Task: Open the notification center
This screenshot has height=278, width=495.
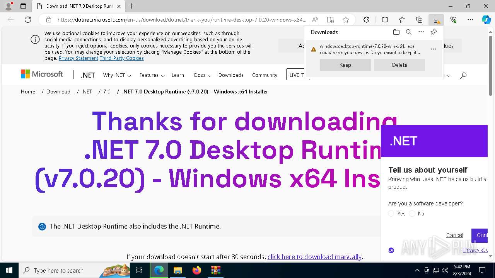Action: (x=482, y=270)
